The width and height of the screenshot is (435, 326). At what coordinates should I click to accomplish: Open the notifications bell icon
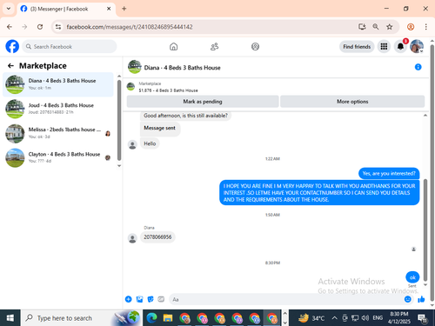click(400, 46)
